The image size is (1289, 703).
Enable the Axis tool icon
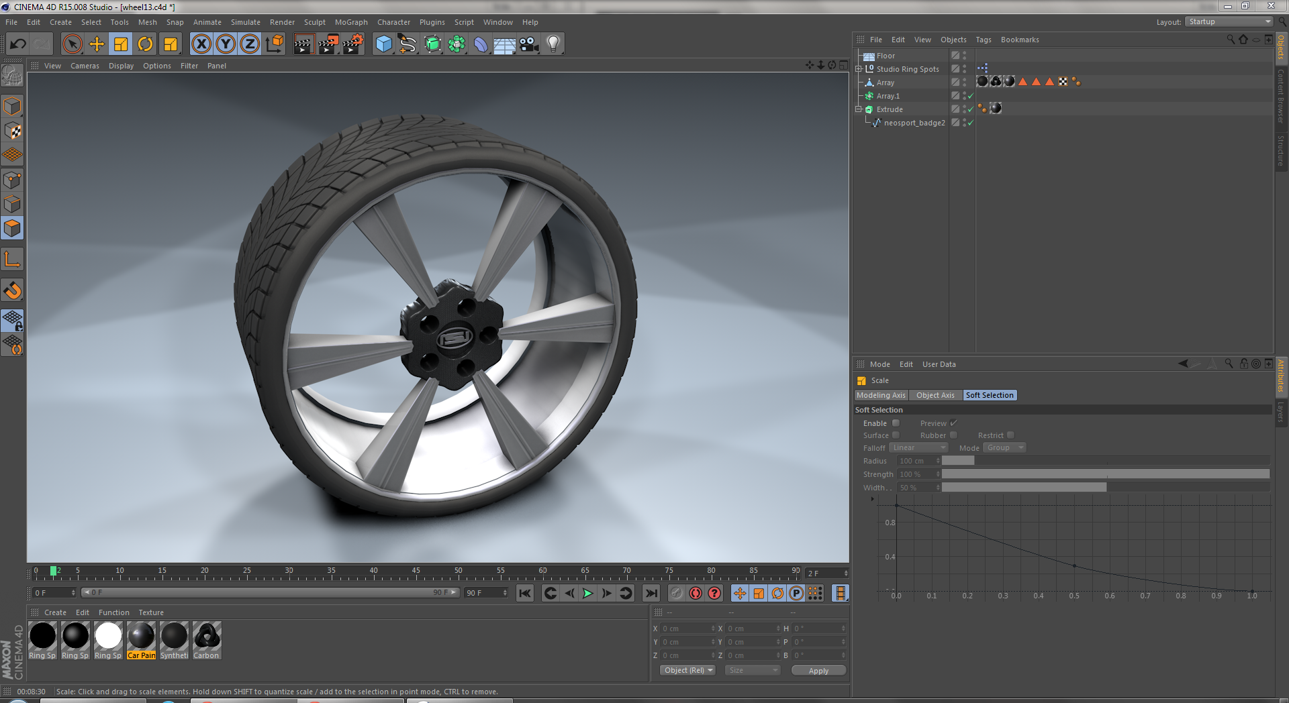click(12, 260)
